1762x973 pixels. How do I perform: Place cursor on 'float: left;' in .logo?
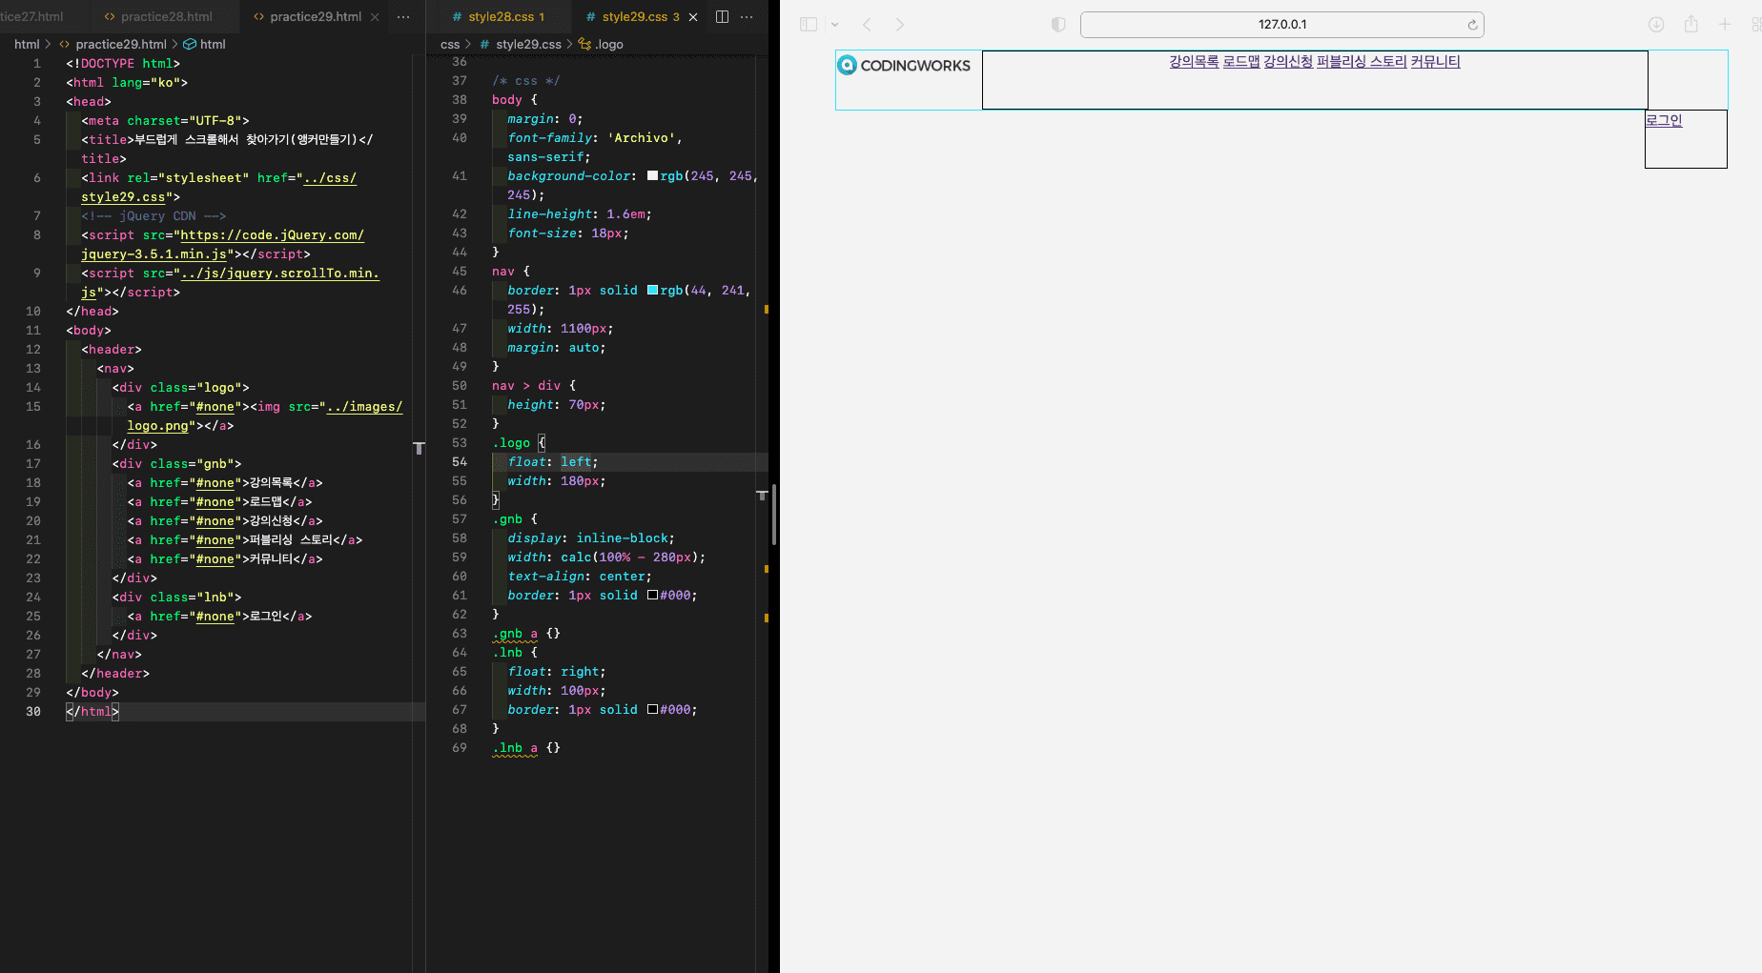[x=553, y=462]
